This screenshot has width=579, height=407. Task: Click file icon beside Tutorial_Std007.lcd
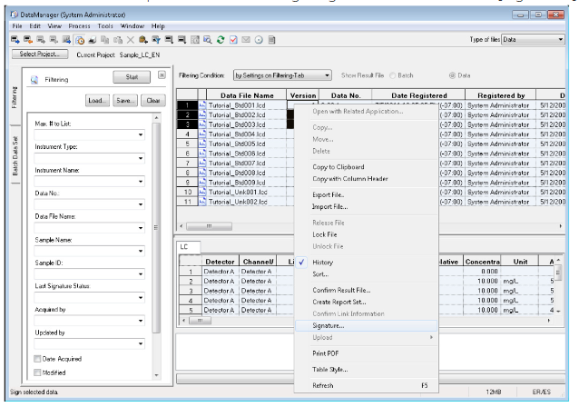pyautogui.click(x=202, y=163)
